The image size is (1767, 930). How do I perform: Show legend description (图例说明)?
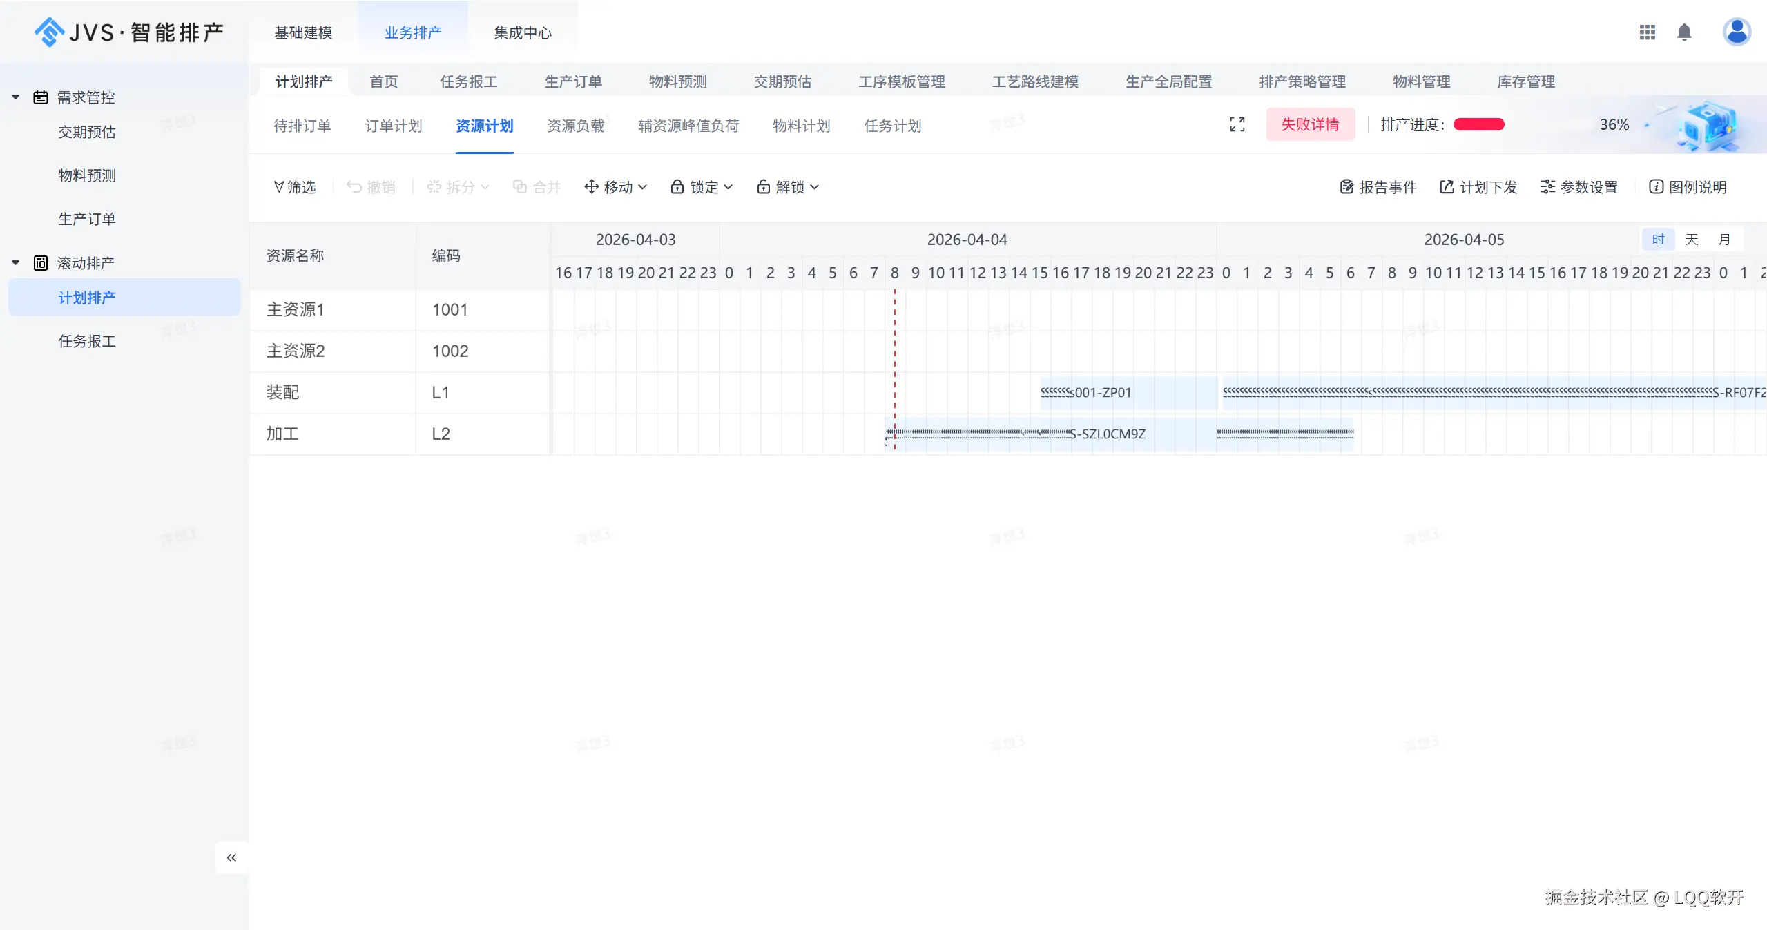coord(1688,187)
